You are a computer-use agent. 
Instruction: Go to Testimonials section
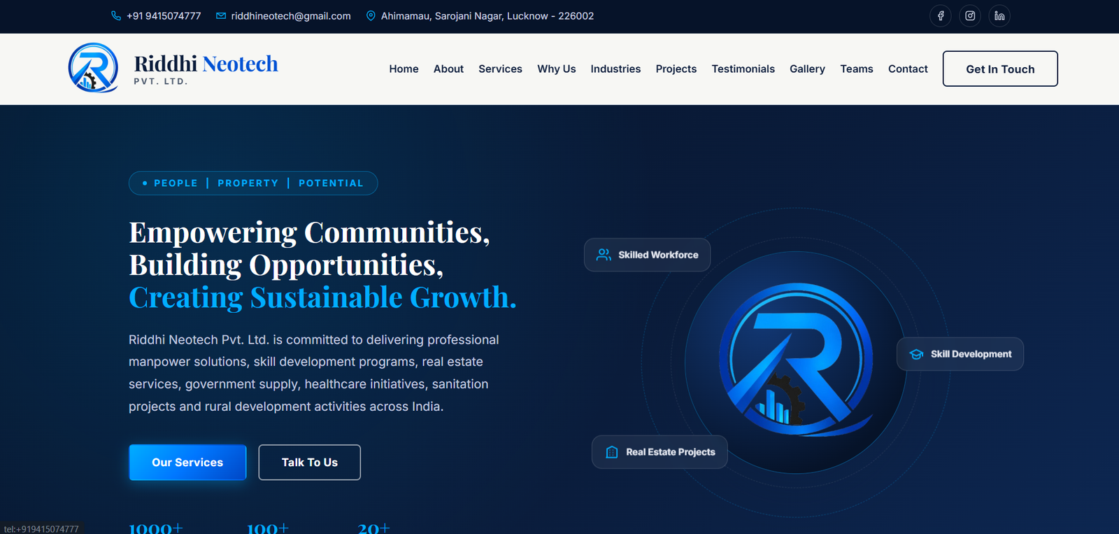pyautogui.click(x=743, y=69)
